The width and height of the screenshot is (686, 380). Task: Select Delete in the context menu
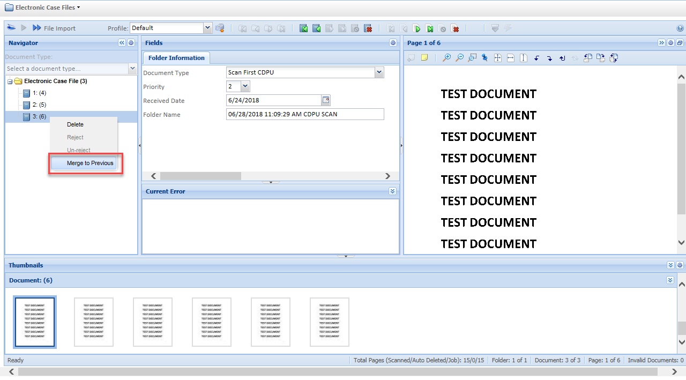pos(75,124)
